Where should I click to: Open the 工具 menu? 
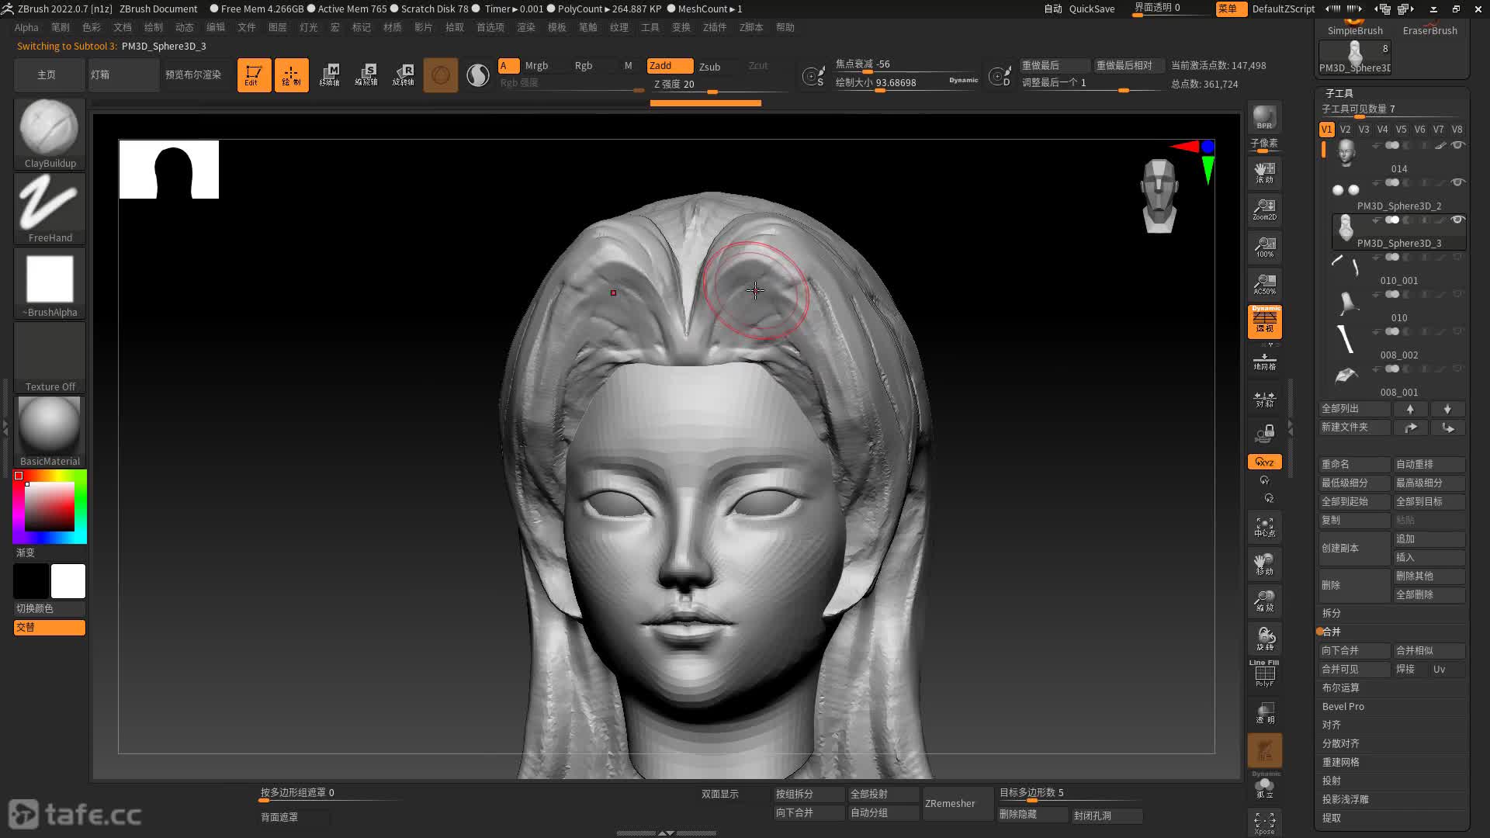(x=650, y=27)
